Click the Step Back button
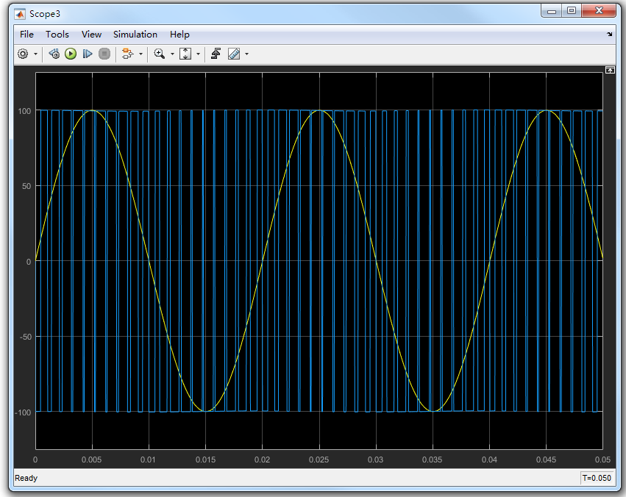The height and width of the screenshot is (497, 626). click(x=54, y=54)
